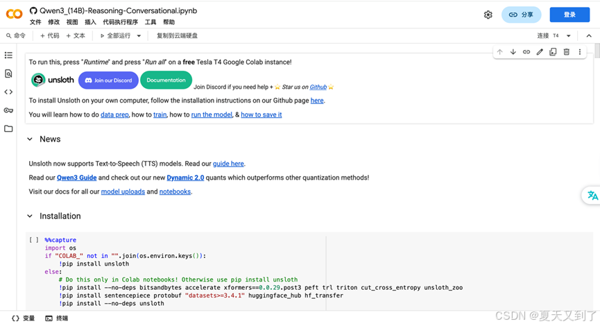Viewport: 600px width, 326px height.
Task: Open the 终端 terminal panel
Action: coord(57,318)
